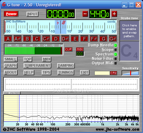Select the A note button
The image size is (143, 133).
[8, 39]
